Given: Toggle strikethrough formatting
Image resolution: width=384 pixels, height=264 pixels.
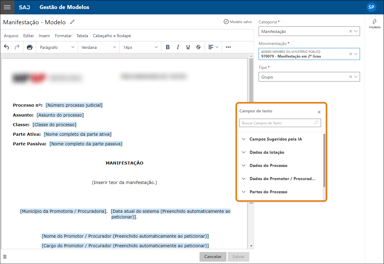Looking at the screenshot, I should 198,47.
